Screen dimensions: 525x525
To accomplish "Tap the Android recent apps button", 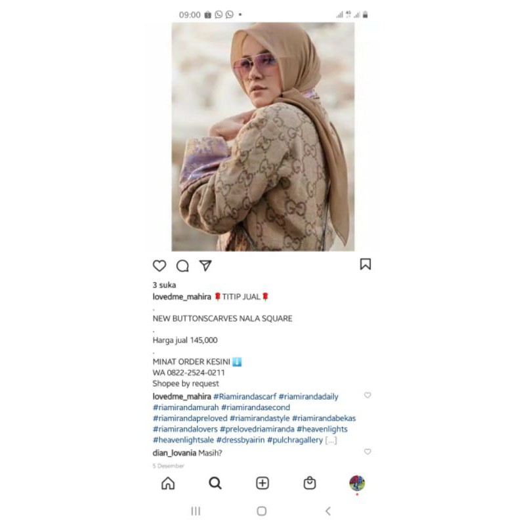I will tap(196, 511).
